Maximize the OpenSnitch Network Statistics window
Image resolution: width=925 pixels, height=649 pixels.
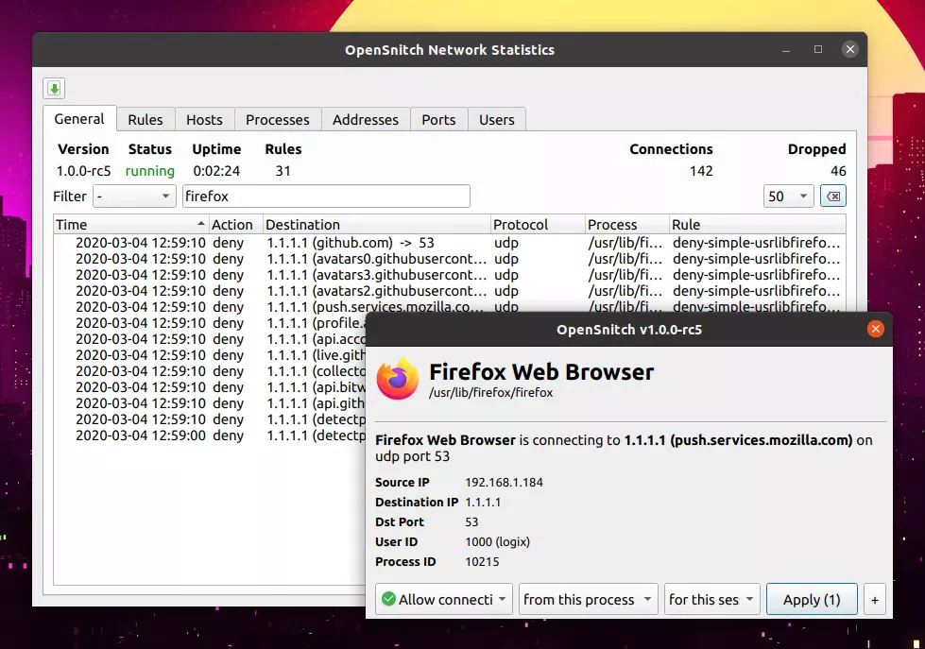pos(817,49)
